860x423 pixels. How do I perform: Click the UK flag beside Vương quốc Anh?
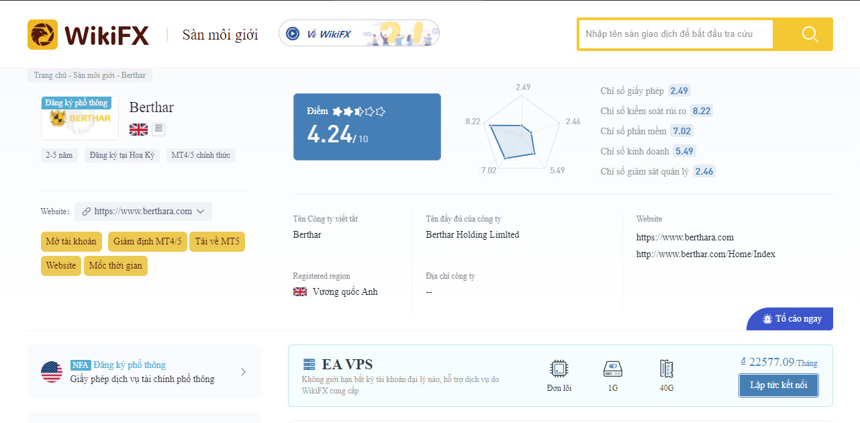300,291
